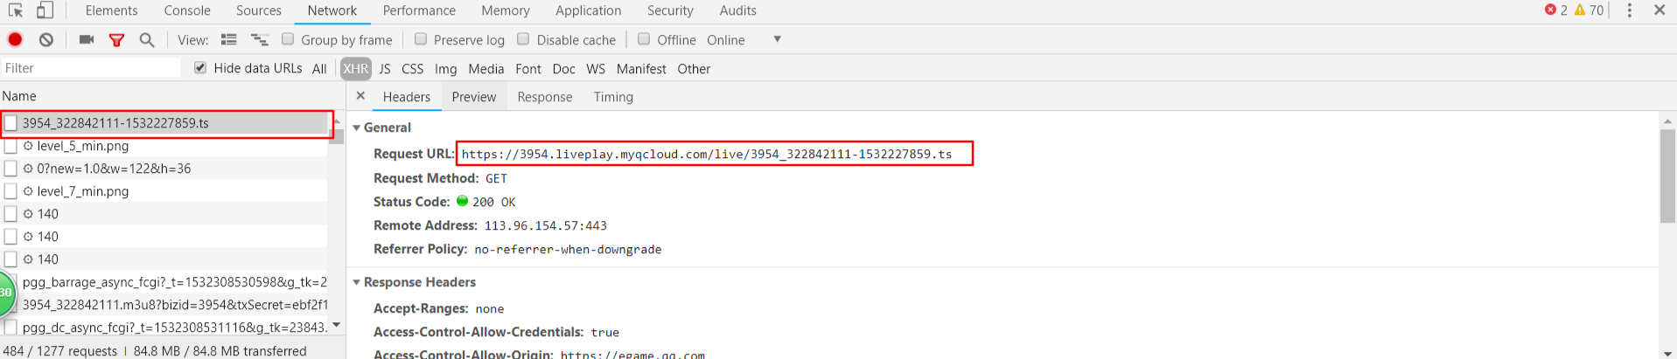
Task: Click into the Filter text field
Action: point(91,67)
